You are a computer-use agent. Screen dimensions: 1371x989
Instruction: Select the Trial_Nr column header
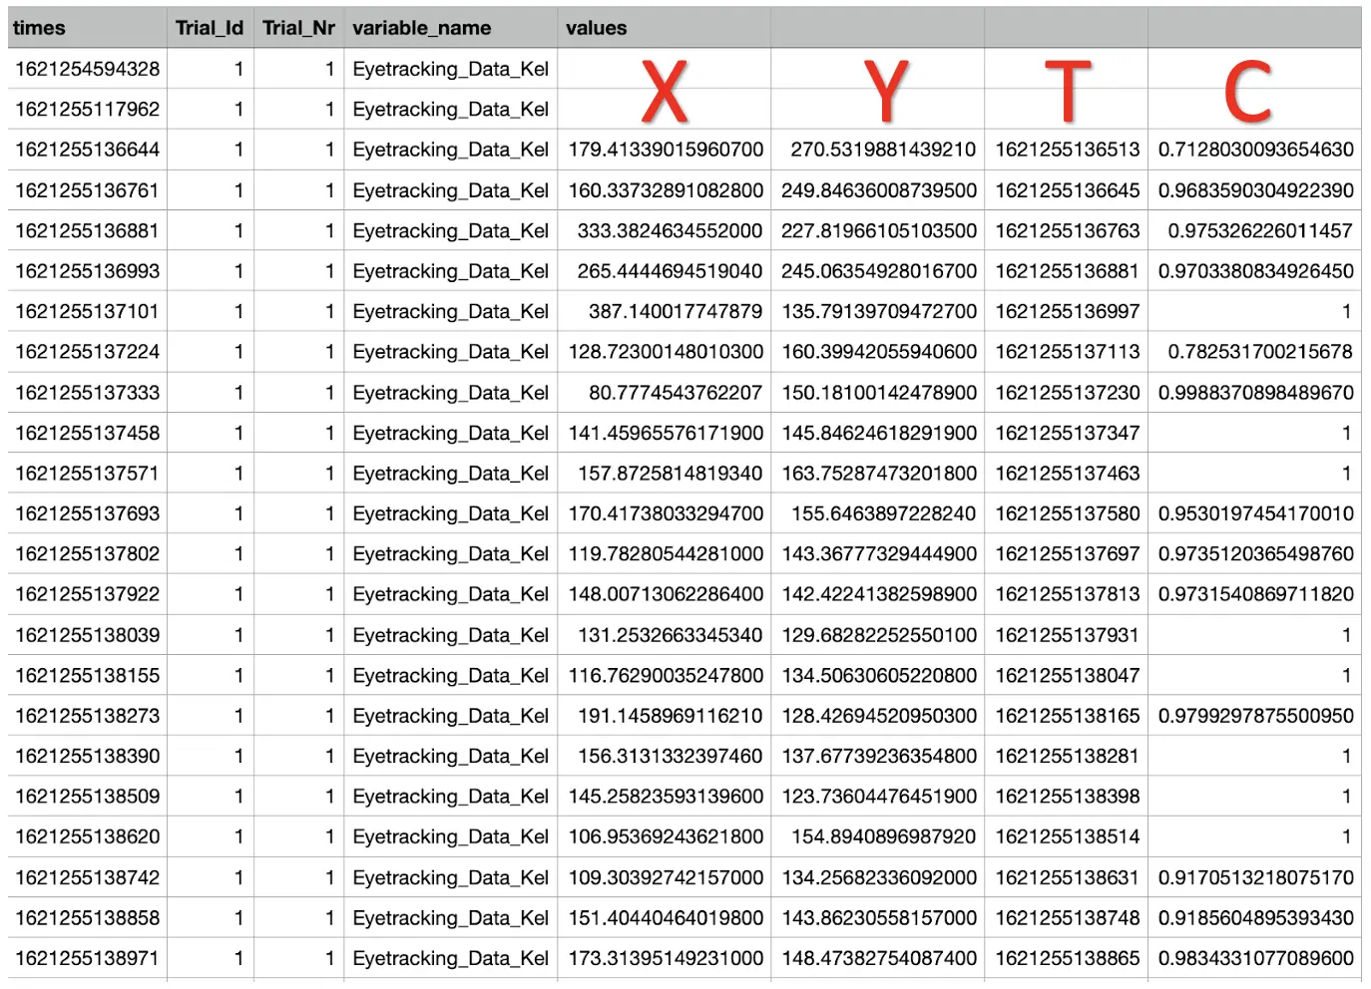coord(298,28)
